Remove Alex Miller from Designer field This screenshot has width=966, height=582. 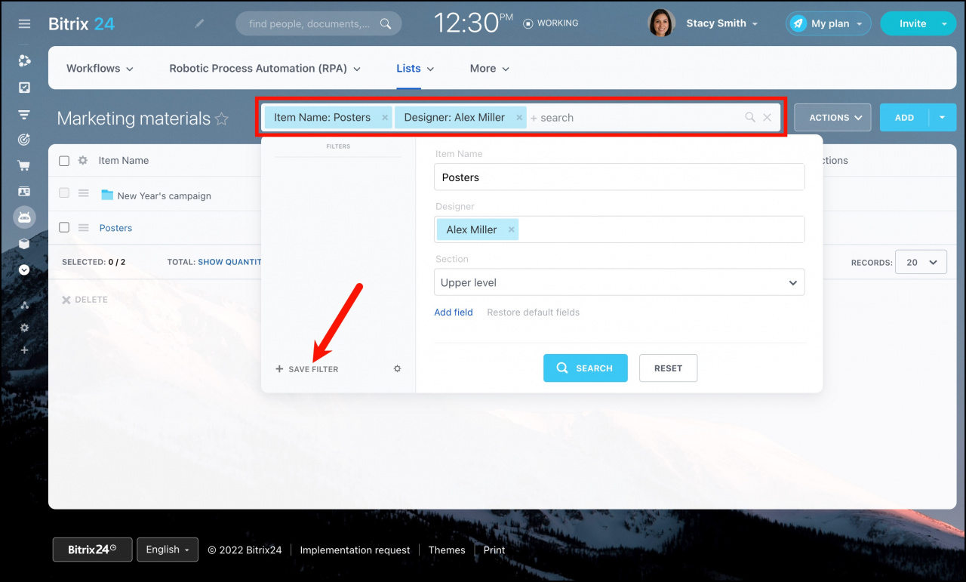[x=511, y=229]
